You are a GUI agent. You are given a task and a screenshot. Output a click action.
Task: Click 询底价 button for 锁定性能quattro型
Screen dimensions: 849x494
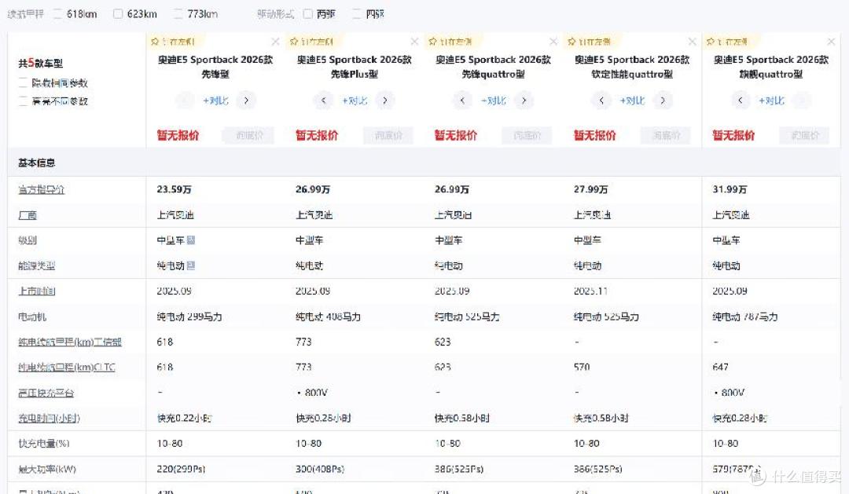pos(666,135)
